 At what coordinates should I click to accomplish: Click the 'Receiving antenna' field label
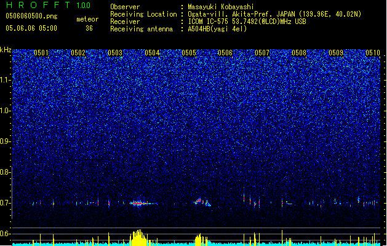142,29
